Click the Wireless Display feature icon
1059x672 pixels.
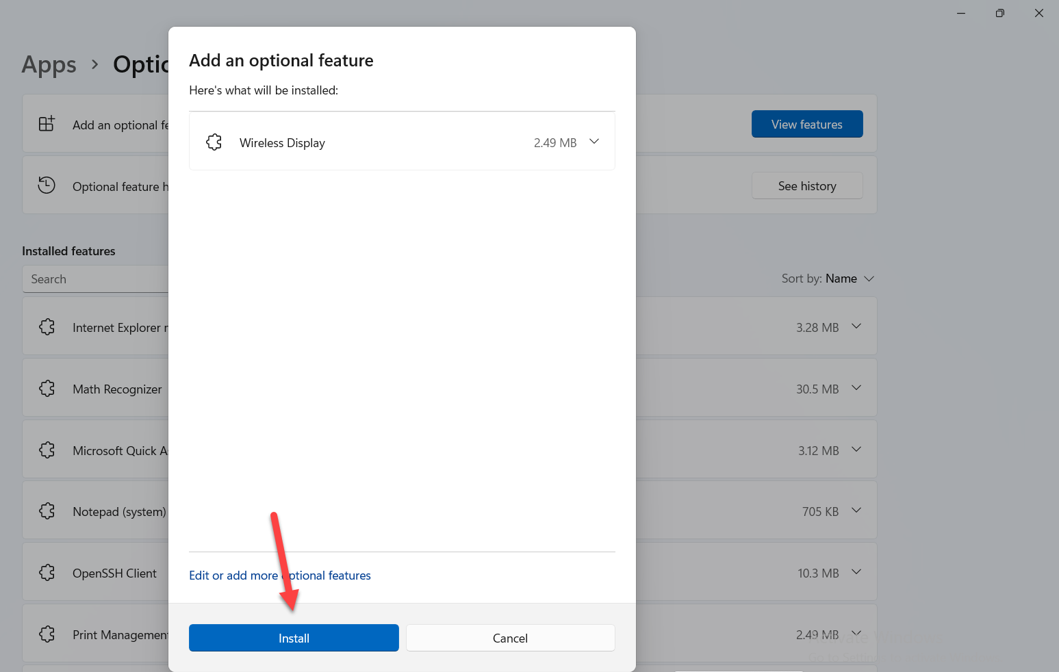coord(214,142)
